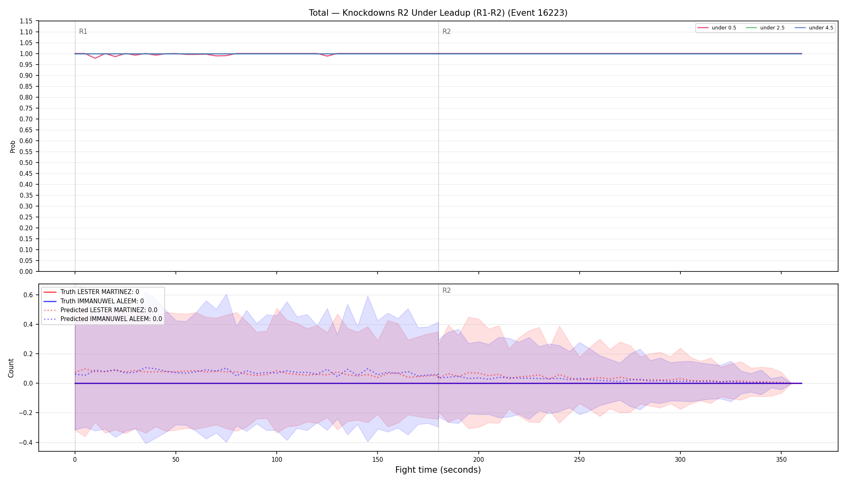This screenshot has height=484, width=847.
Task: Click the 50 tick on the x-axis
Action: [176, 459]
